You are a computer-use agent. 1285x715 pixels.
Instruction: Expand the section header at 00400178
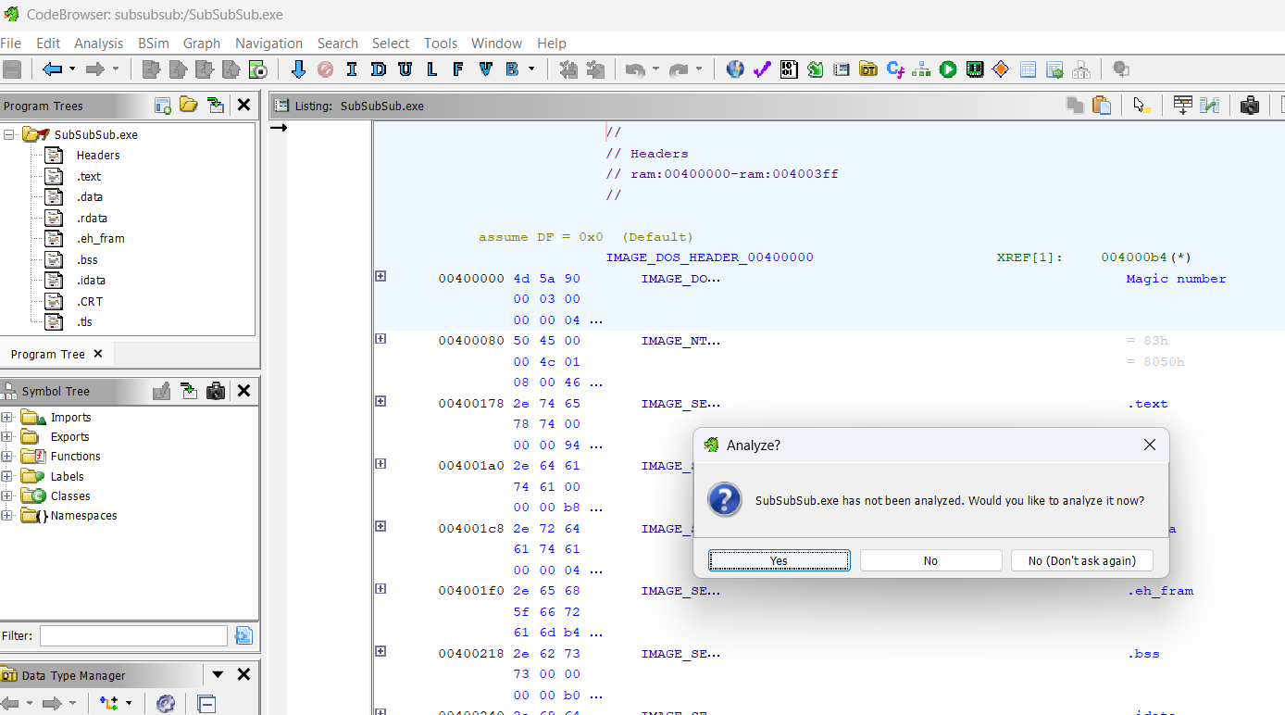(381, 401)
